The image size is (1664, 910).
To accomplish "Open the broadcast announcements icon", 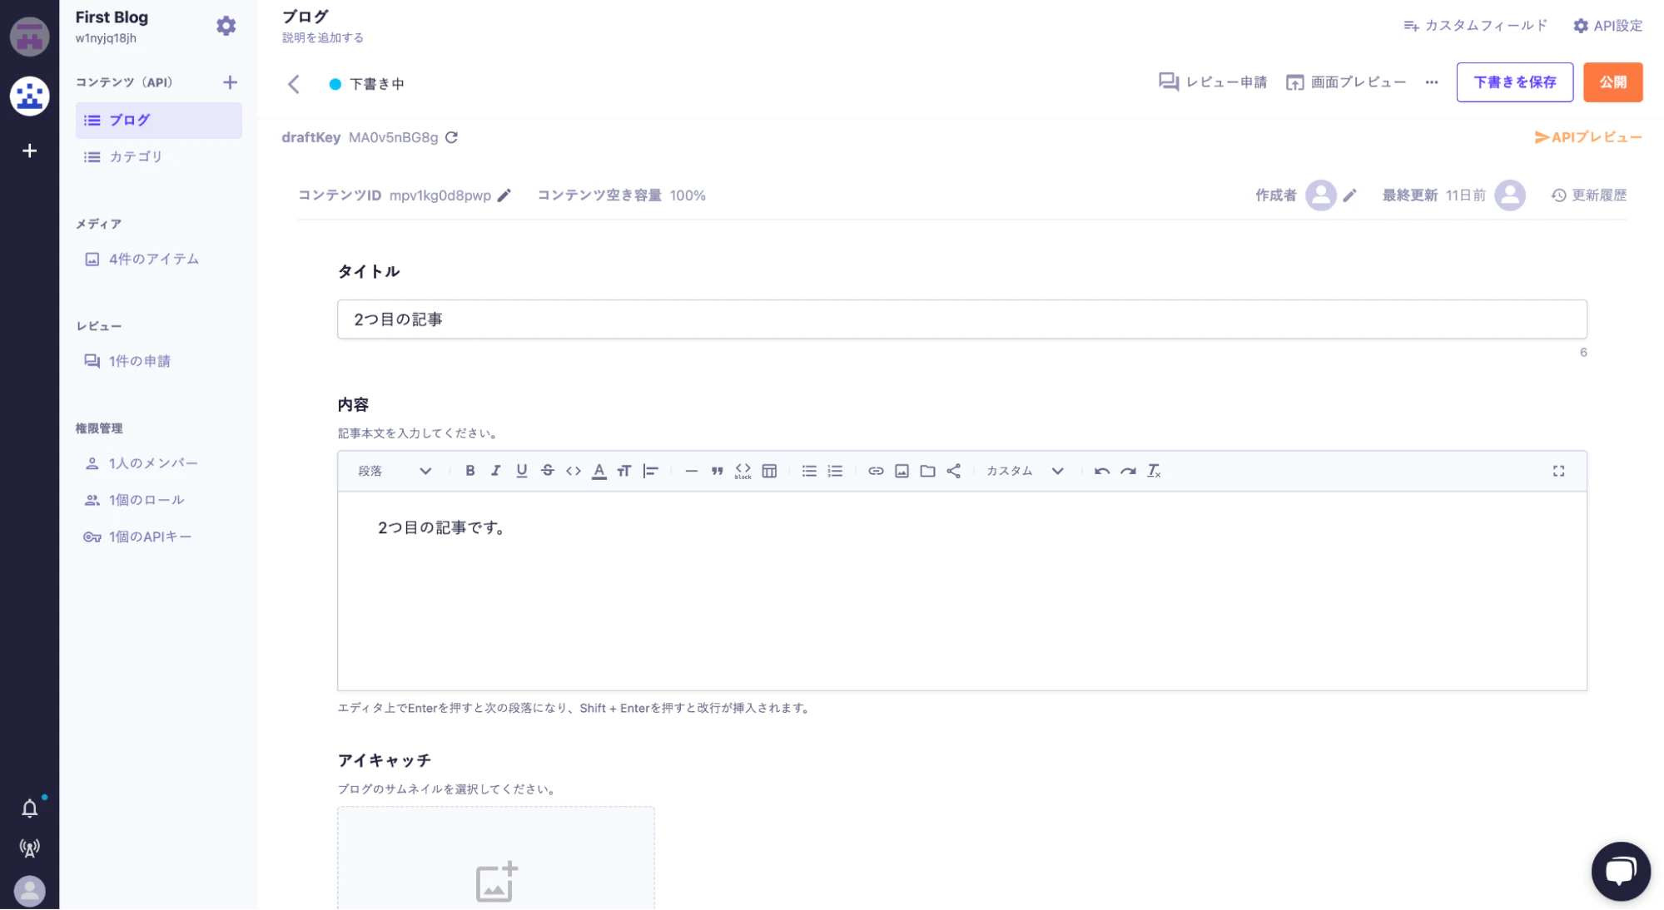I will tap(29, 848).
